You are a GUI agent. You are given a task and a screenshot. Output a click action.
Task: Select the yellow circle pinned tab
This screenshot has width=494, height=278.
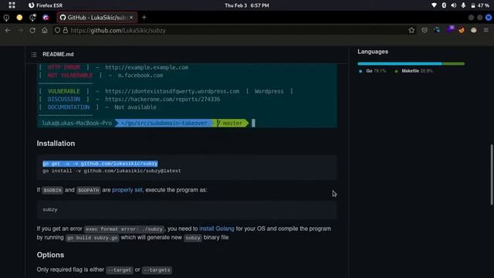[19, 18]
